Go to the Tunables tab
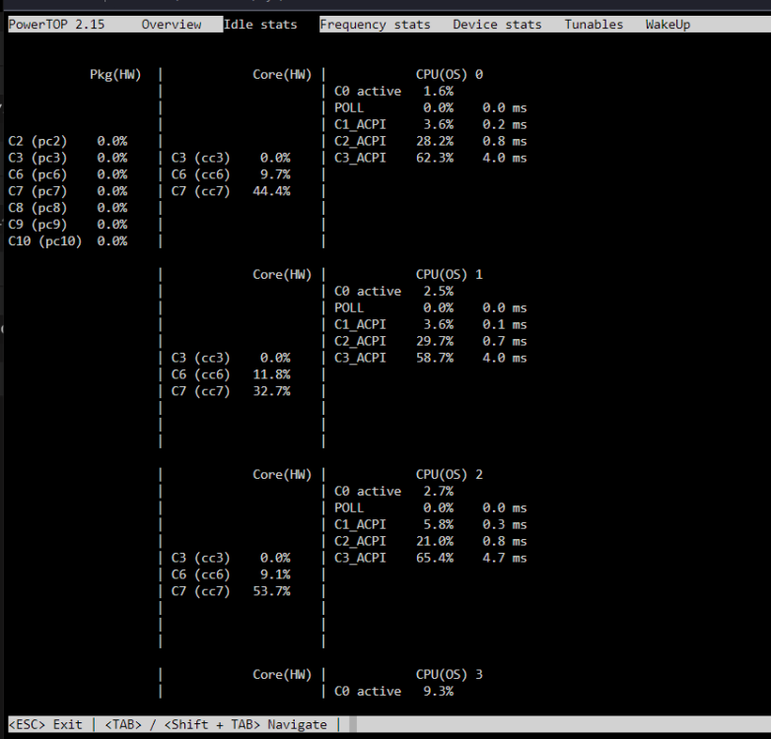Screen dimensions: 771x739 click(594, 25)
